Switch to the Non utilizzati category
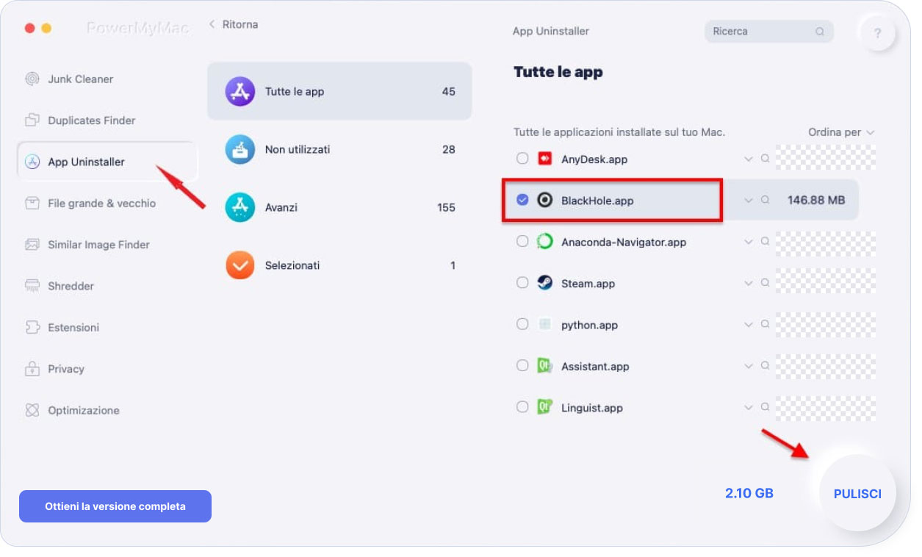 tap(339, 149)
